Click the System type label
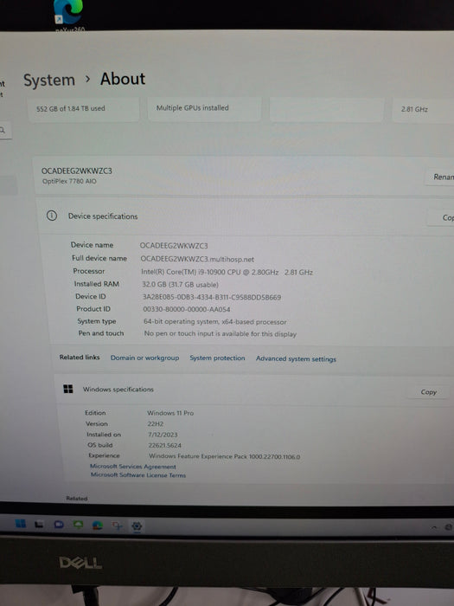This screenshot has width=454, height=606. pos(97,321)
